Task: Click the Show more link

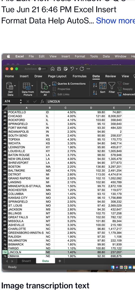Action: coord(115,20)
